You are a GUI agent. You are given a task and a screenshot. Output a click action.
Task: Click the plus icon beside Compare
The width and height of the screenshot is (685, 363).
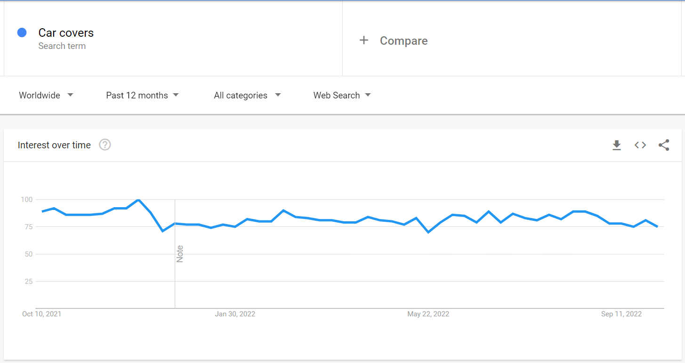363,40
